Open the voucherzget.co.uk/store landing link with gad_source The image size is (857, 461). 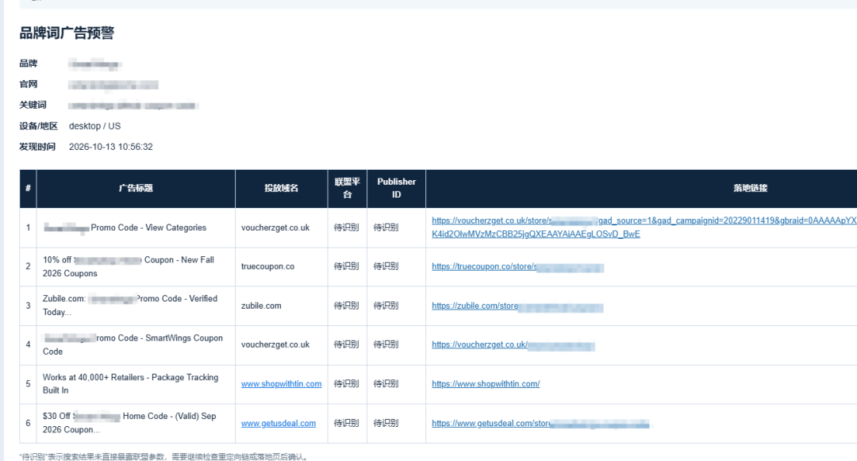[644, 227]
